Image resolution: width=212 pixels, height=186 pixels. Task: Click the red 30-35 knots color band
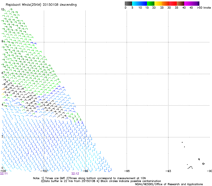(173, 3)
